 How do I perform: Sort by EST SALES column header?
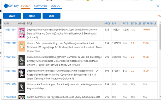(136, 23)
